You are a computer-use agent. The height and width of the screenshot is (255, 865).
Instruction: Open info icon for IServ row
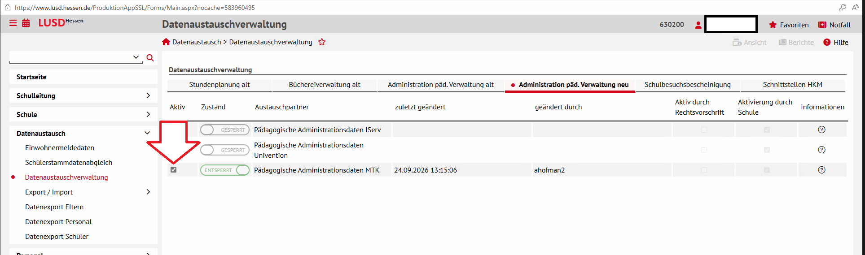(x=821, y=130)
